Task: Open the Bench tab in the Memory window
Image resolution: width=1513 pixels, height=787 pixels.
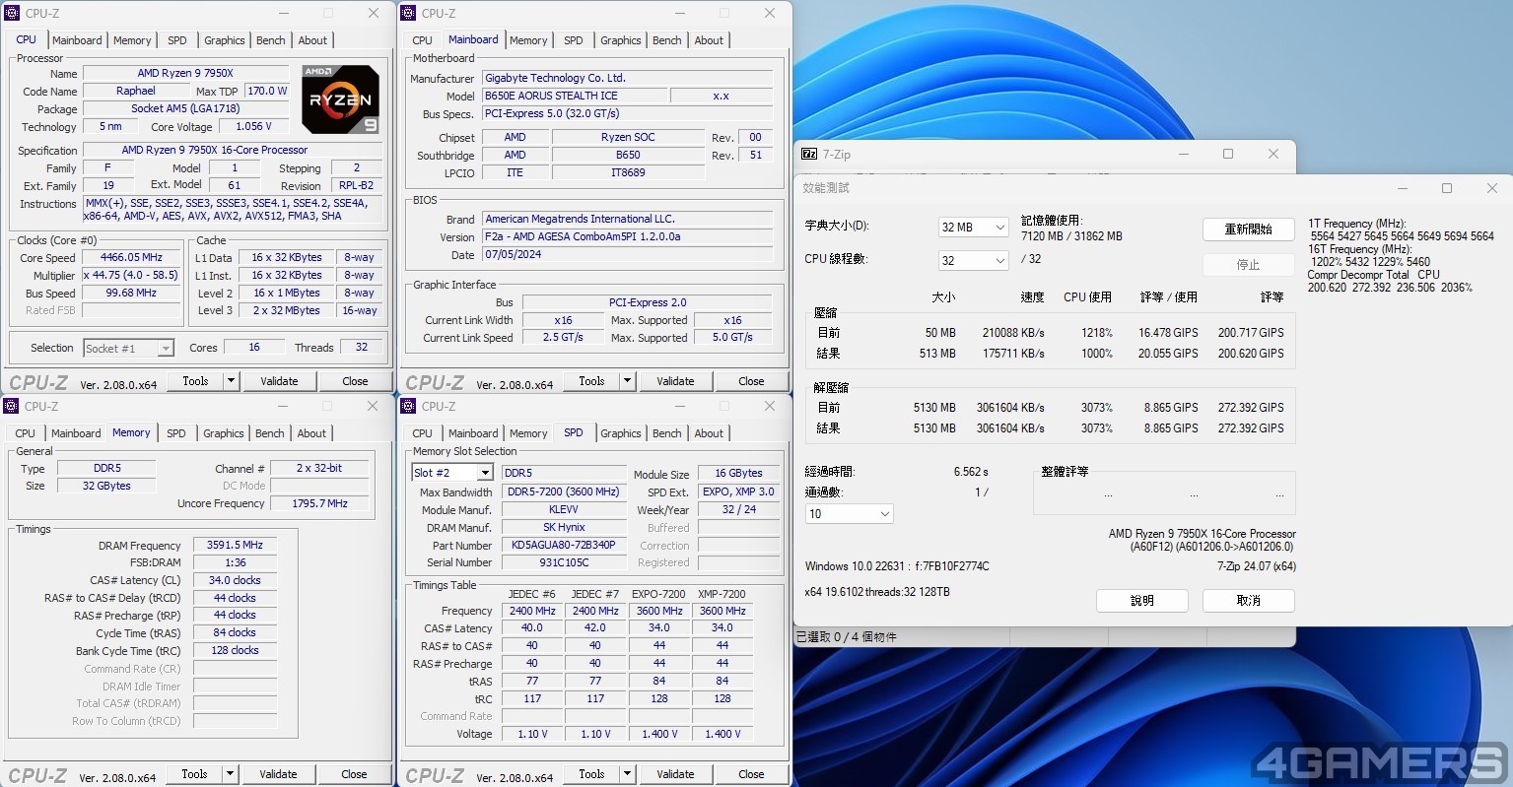Action: [270, 433]
